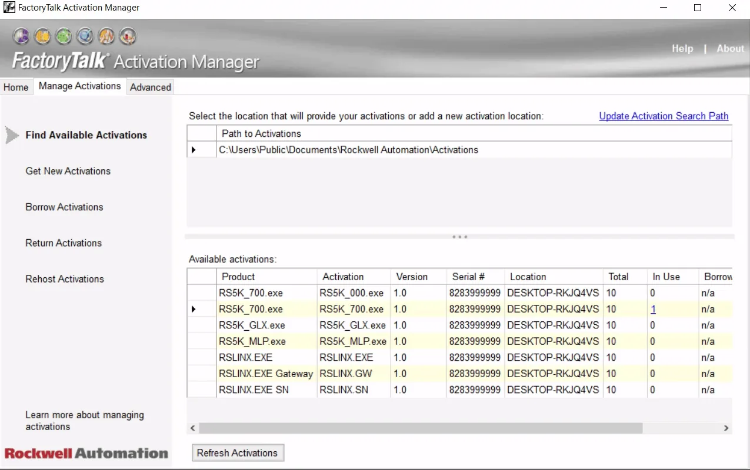Click horizontal scrollbar right arrow
This screenshot has width=750, height=470.
click(x=726, y=428)
